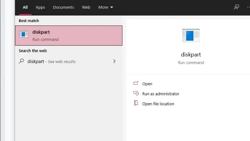Click the large diskpart preview icon

191,35
